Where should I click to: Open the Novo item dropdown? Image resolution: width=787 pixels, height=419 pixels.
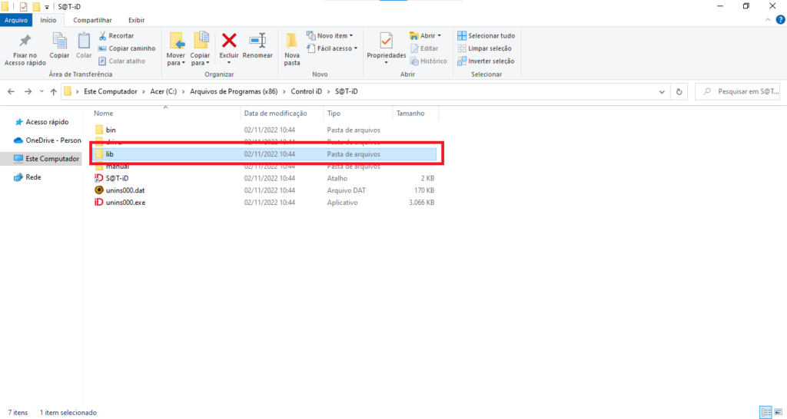pos(330,35)
